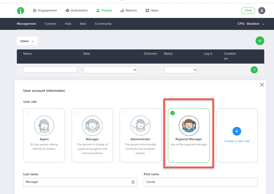Click 'role of the regional manager' description
This screenshot has width=274, height=194.
click(189, 145)
